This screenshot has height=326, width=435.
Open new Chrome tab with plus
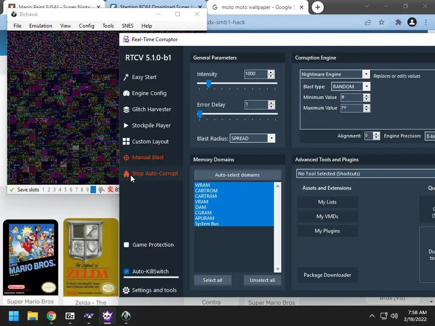(318, 7)
